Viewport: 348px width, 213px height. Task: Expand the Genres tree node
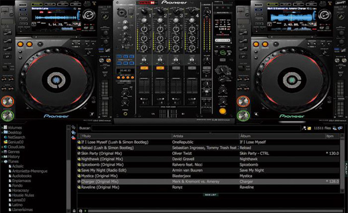tap(2, 152)
